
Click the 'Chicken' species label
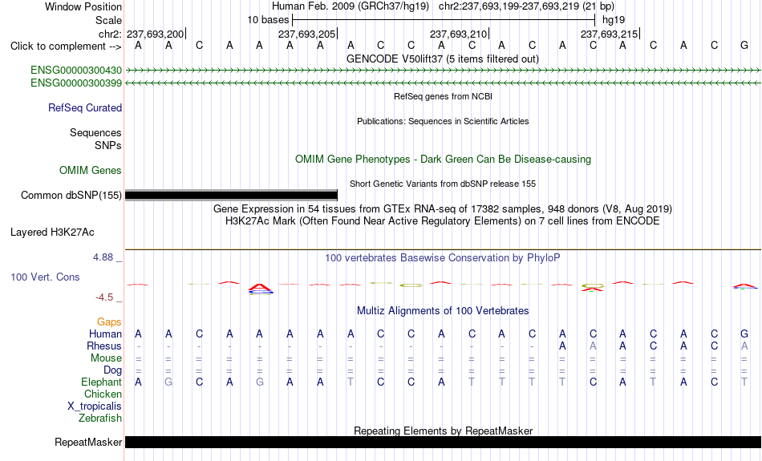point(103,394)
